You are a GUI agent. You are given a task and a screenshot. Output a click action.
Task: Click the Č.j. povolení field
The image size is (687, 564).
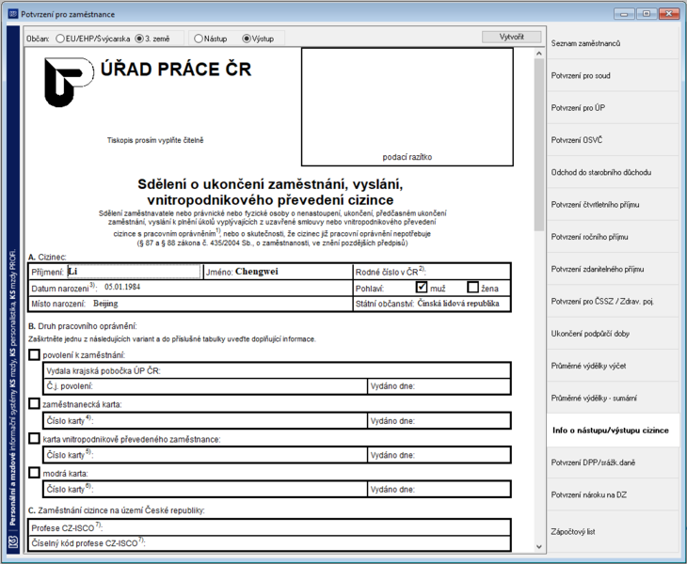[x=205, y=386]
